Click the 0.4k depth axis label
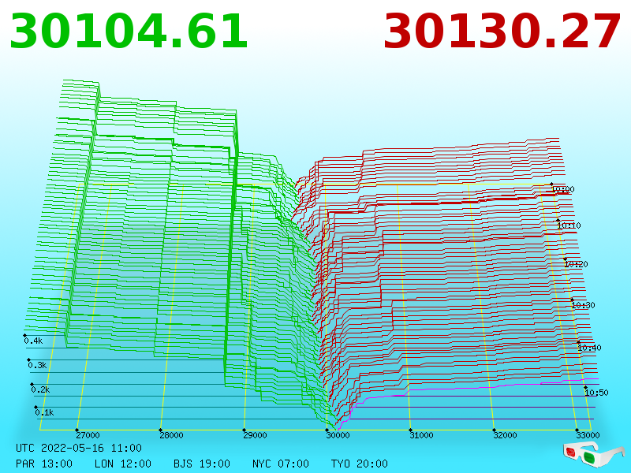631x473 pixels. (33, 341)
